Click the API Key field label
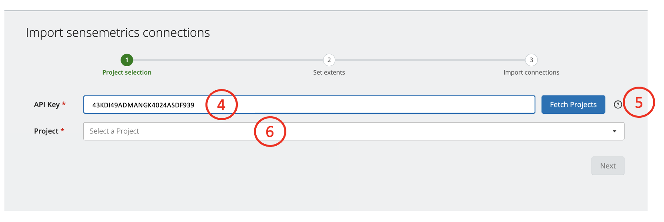This screenshot has height=222, width=664. click(47, 105)
